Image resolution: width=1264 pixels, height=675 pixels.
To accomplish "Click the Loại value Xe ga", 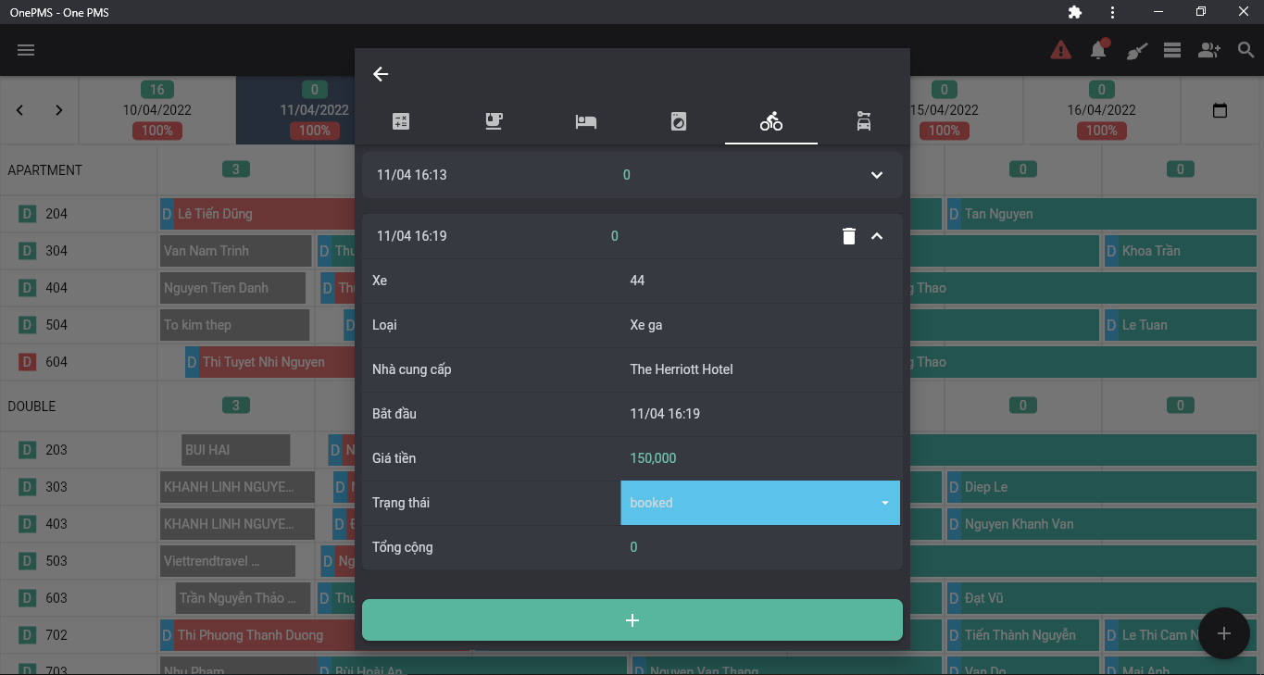I will [x=646, y=325].
